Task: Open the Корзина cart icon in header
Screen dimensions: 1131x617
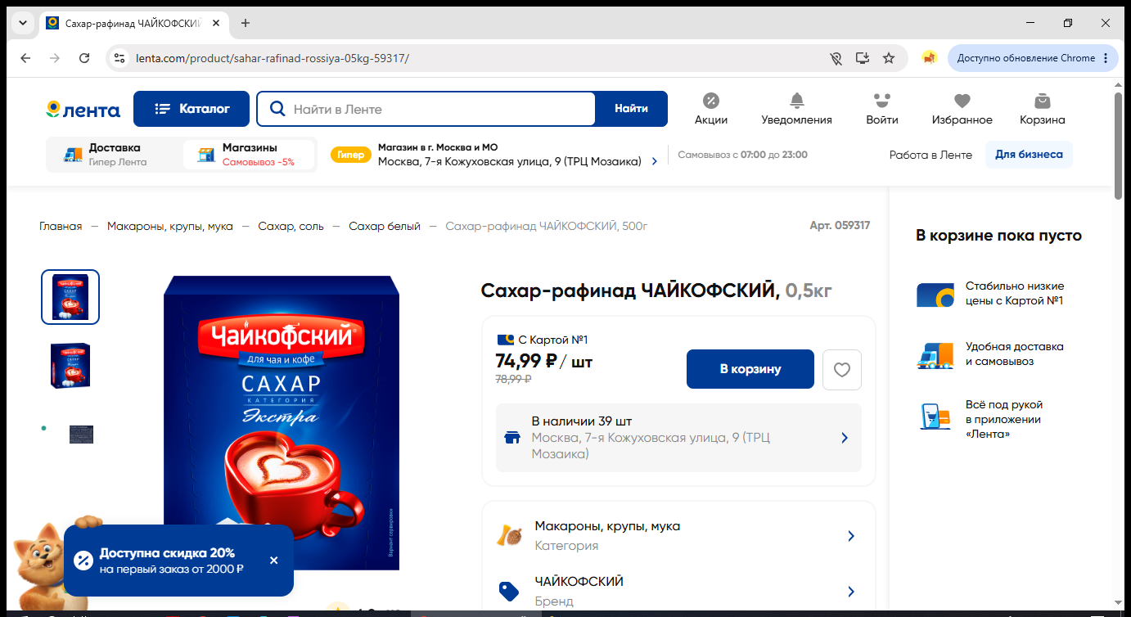Action: click(x=1043, y=109)
